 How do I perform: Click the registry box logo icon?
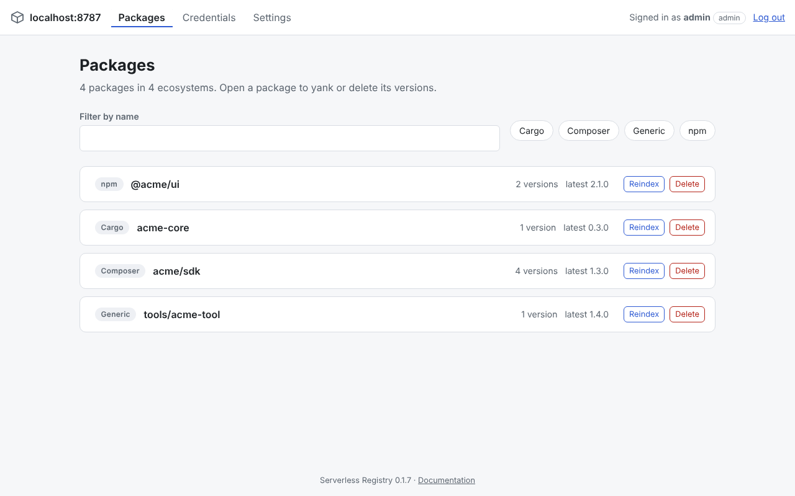point(17,17)
